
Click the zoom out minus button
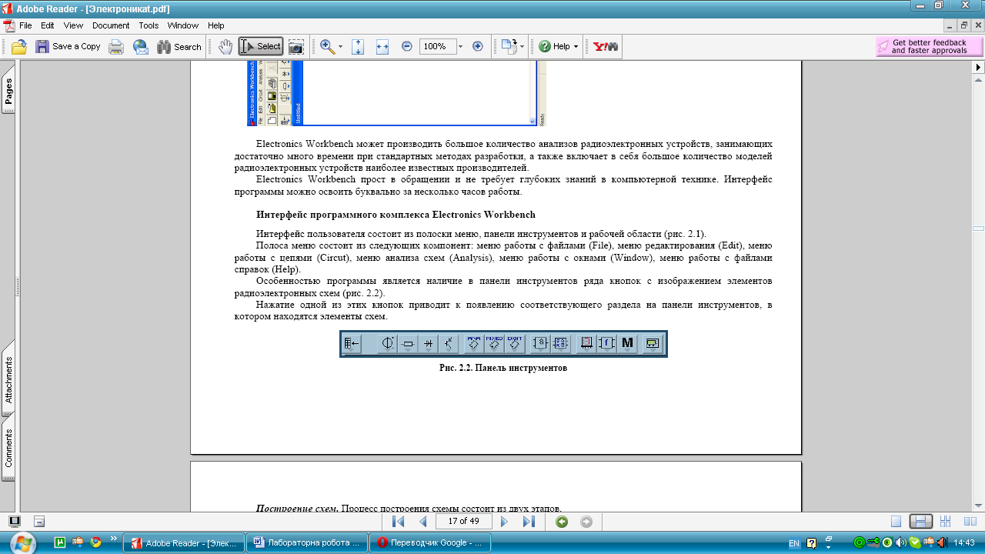[x=407, y=47]
